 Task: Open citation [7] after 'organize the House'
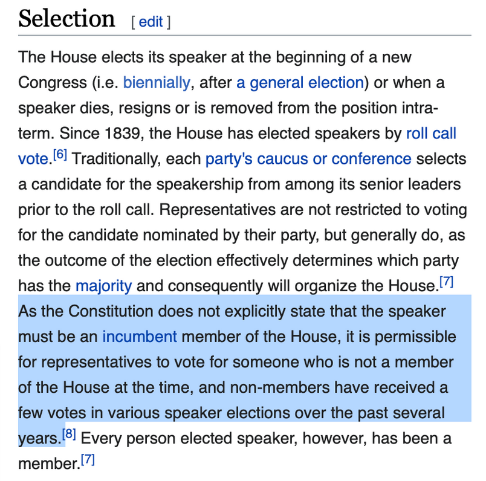pyautogui.click(x=446, y=282)
